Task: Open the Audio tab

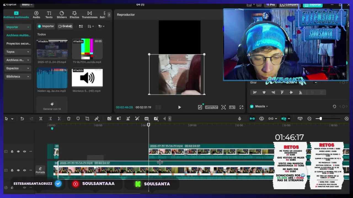Action: click(x=36, y=15)
